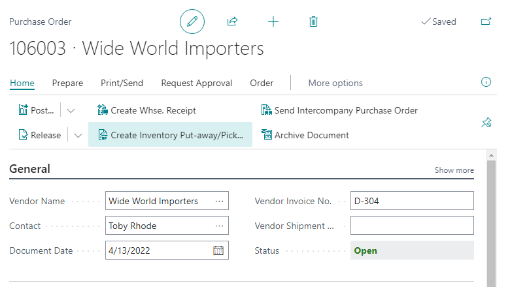510x287 pixels.
Task: Click the share icon
Action: coord(232,22)
